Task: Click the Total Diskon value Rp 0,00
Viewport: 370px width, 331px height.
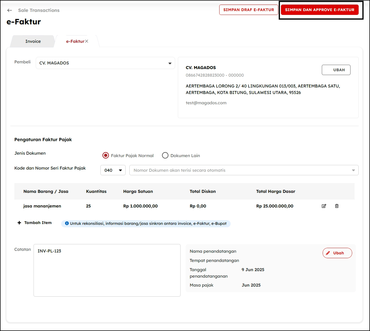Action: click(198, 206)
